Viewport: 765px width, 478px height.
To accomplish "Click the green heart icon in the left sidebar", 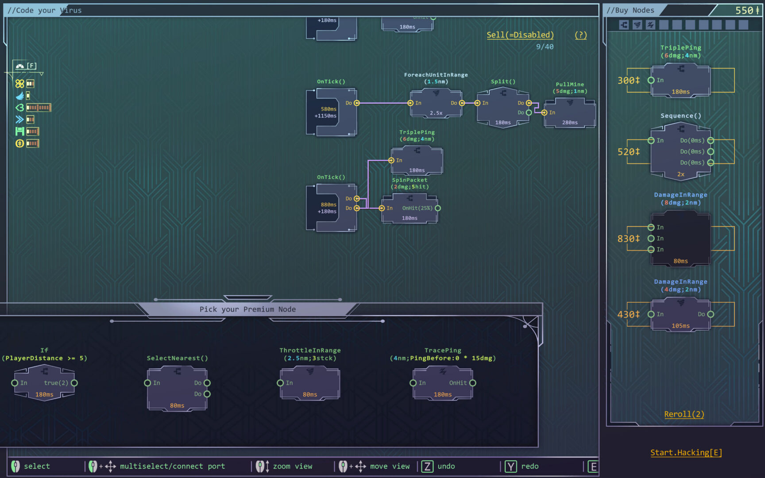I will [19, 107].
